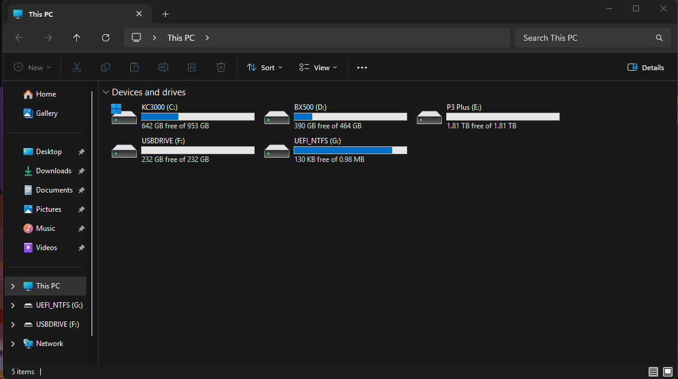Click the "130 KB free of 0.98 MB" text

coord(329,160)
